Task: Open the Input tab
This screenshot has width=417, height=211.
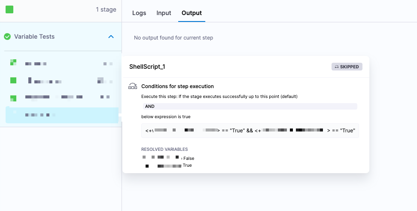Action: 164,13
